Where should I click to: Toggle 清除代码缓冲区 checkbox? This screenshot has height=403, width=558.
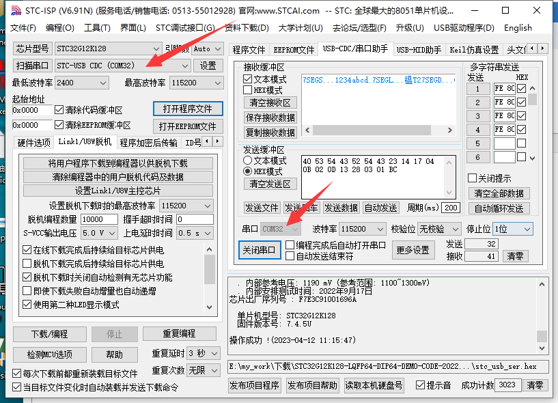coord(59,110)
